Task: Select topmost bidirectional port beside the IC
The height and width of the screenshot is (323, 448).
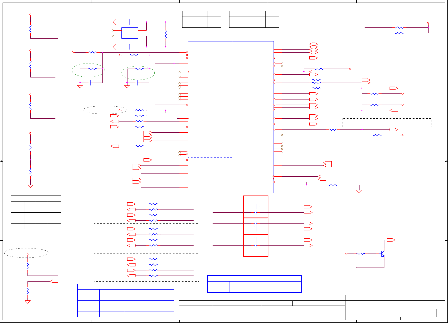Action: (x=314, y=44)
